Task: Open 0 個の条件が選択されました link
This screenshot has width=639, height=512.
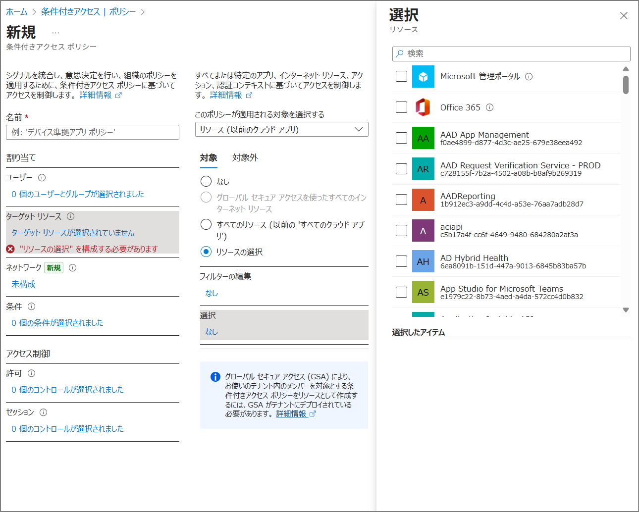Action: (57, 323)
